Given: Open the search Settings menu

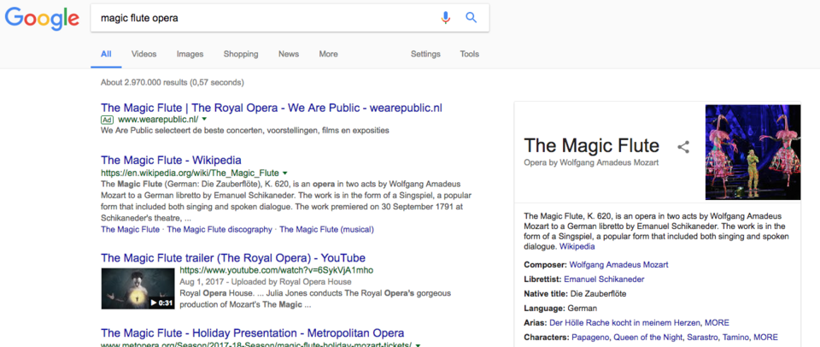Looking at the screenshot, I should click(425, 54).
